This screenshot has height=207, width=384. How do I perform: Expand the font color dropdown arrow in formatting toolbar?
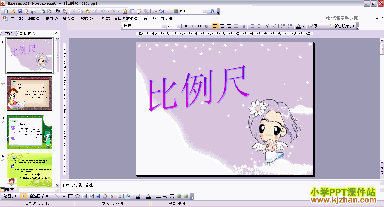(303, 26)
